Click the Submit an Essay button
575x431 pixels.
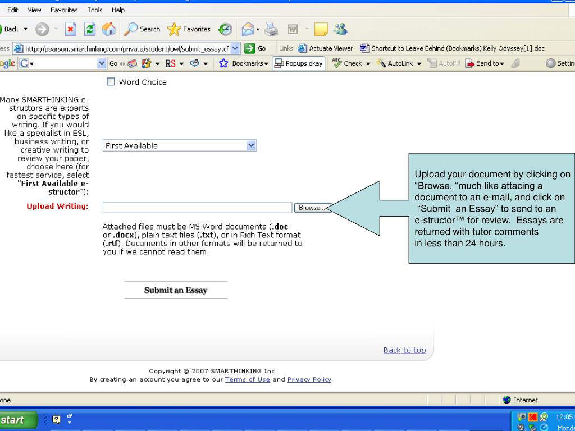(x=176, y=290)
